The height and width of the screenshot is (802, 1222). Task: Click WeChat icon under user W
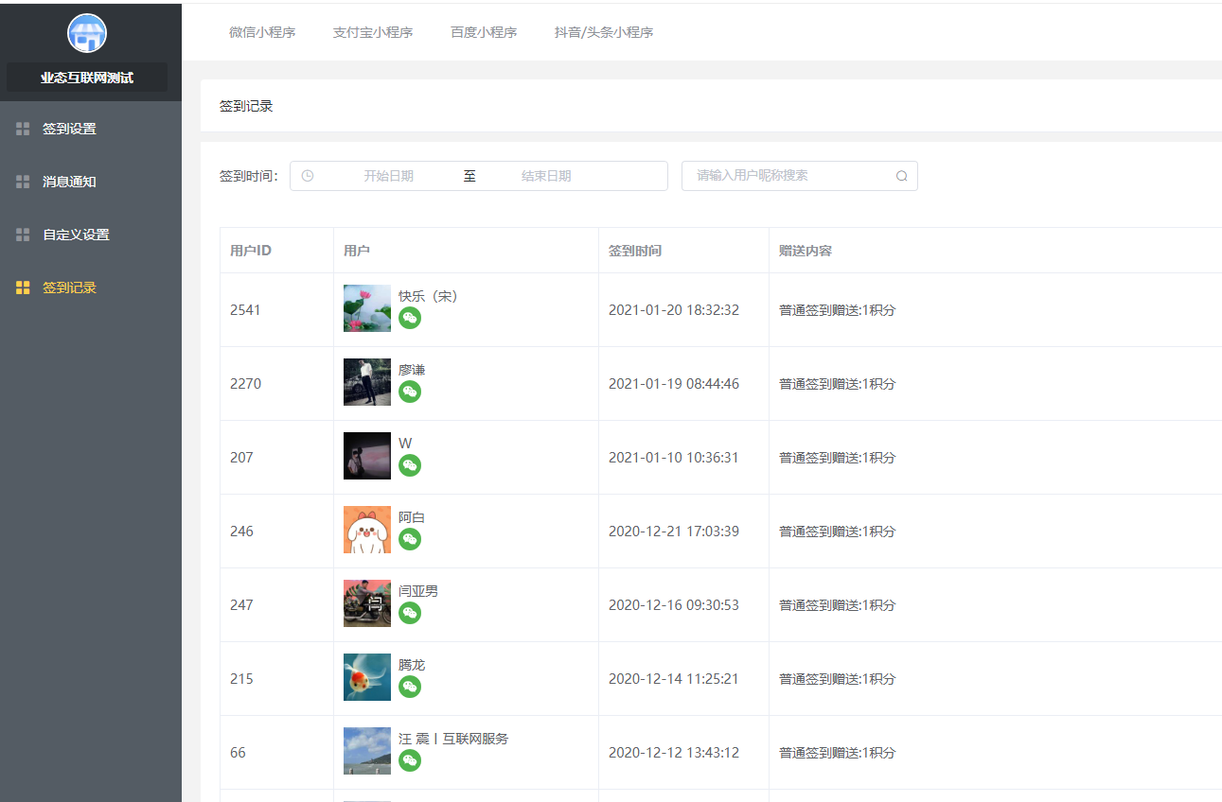[410, 465]
